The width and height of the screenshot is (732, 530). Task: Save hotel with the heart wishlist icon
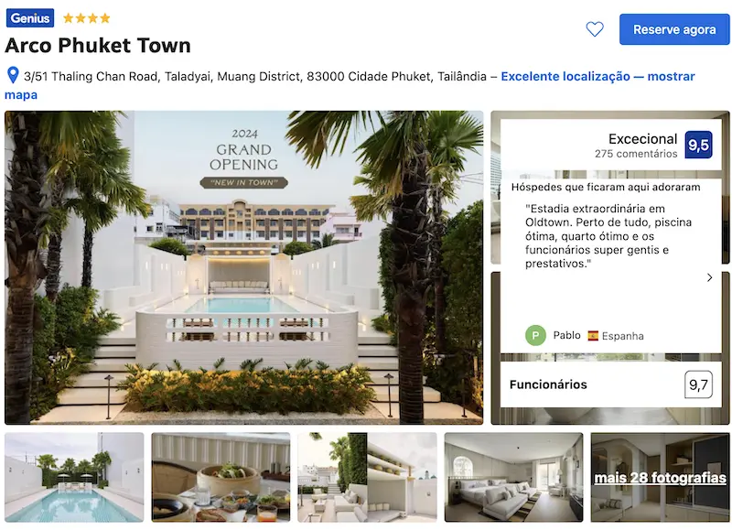(x=594, y=29)
